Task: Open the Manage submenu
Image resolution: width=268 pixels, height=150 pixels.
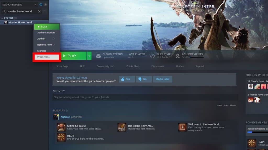Action: coord(47,51)
